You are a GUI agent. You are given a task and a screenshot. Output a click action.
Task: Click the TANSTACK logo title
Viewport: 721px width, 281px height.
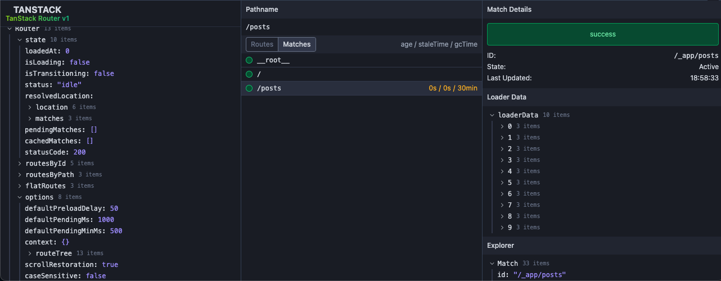(37, 10)
